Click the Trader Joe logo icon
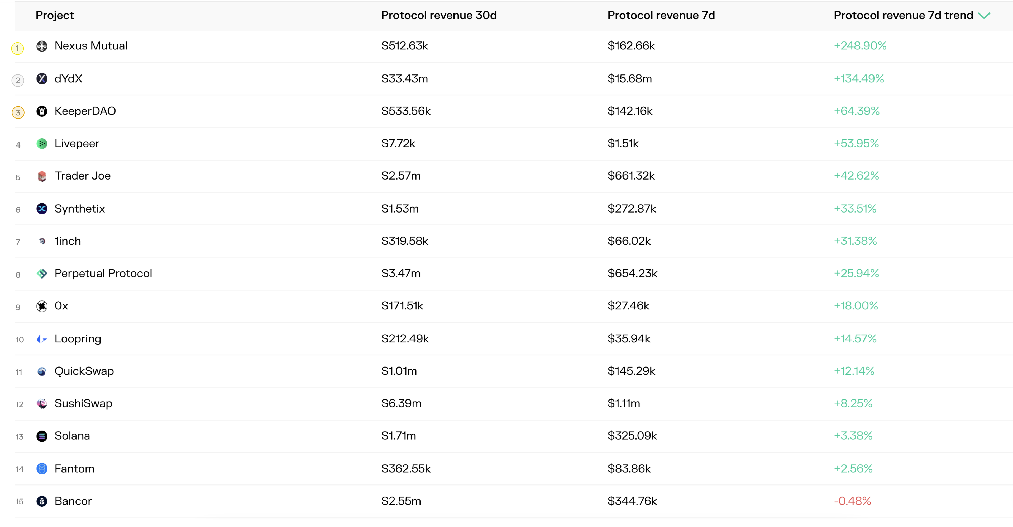The height and width of the screenshot is (527, 1013). tap(42, 176)
